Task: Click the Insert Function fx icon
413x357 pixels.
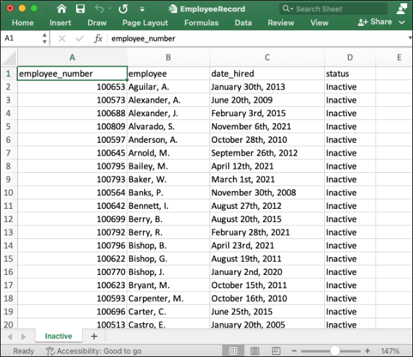Action: pos(98,39)
